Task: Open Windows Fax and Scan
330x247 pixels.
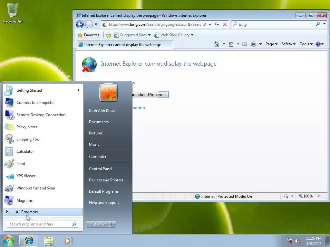Action: (x=44, y=188)
